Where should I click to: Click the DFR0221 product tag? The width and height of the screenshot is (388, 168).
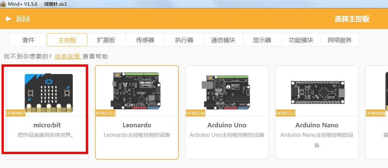pyautogui.click(x=106, y=113)
